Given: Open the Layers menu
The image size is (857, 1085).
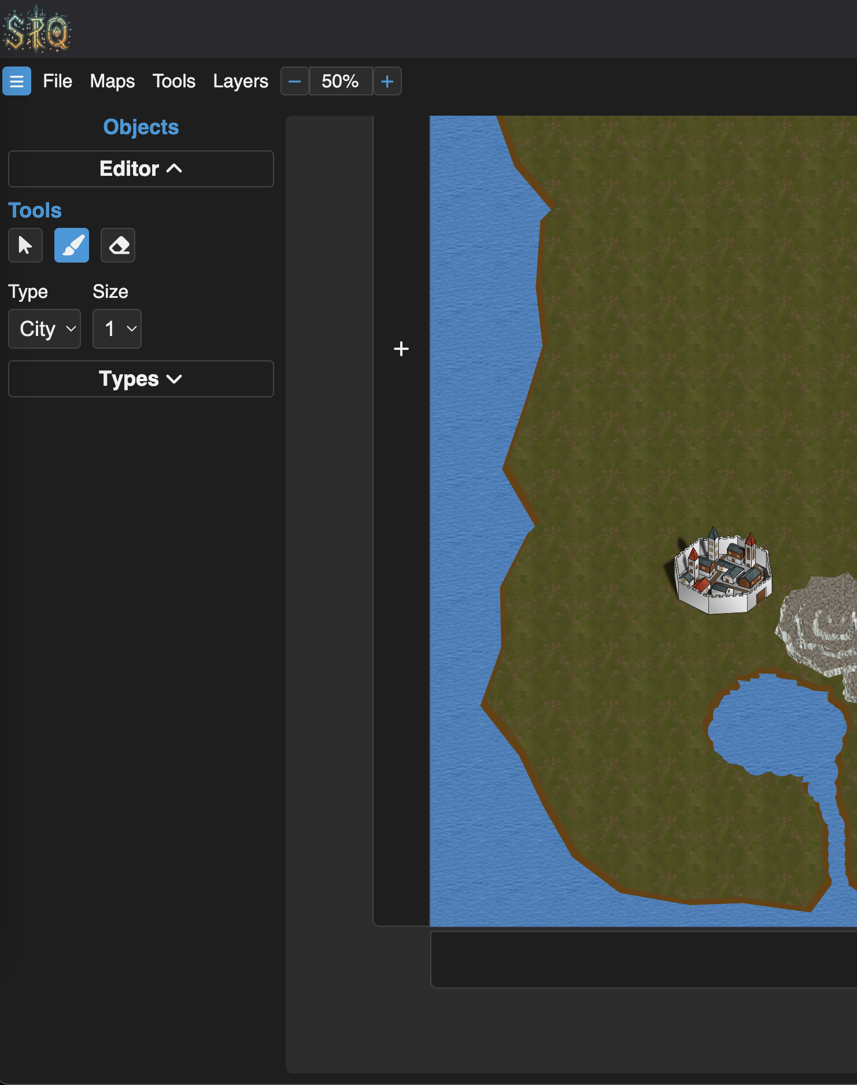Looking at the screenshot, I should point(241,81).
